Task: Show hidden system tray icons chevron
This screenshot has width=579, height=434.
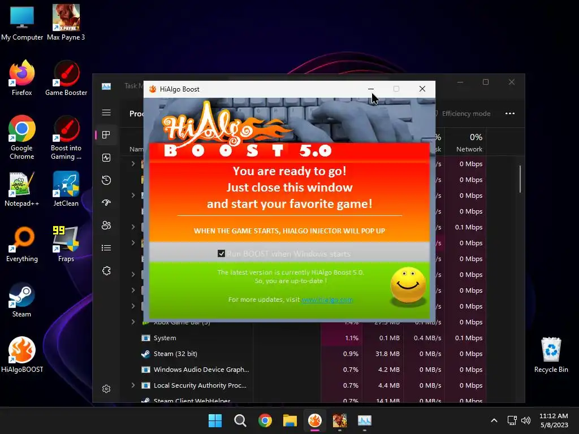Action: pyautogui.click(x=494, y=420)
